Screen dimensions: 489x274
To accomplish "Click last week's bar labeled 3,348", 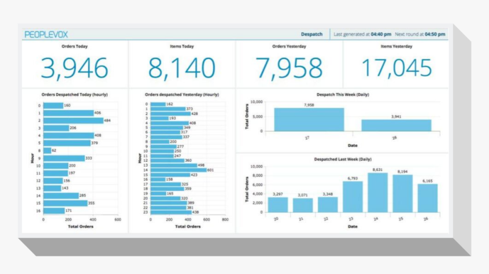I will point(328,205).
